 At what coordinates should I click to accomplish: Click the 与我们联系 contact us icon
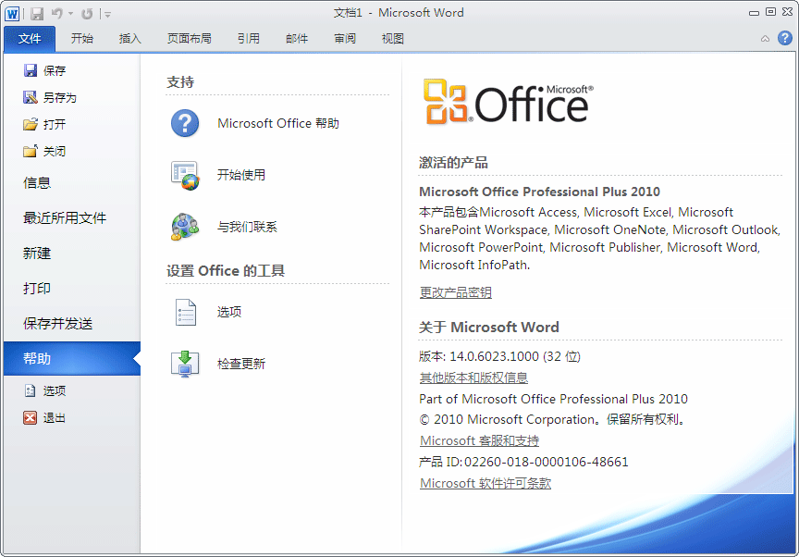185,227
